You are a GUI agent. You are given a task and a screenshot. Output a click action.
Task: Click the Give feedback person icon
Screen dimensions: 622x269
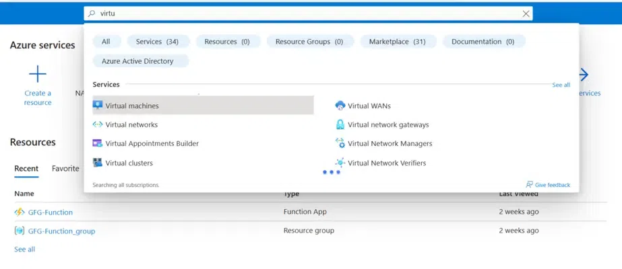coord(529,184)
